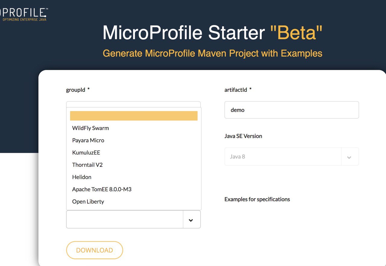The width and height of the screenshot is (386, 266).
Task: Open the Java 8 version combo box
Action: click(x=292, y=157)
